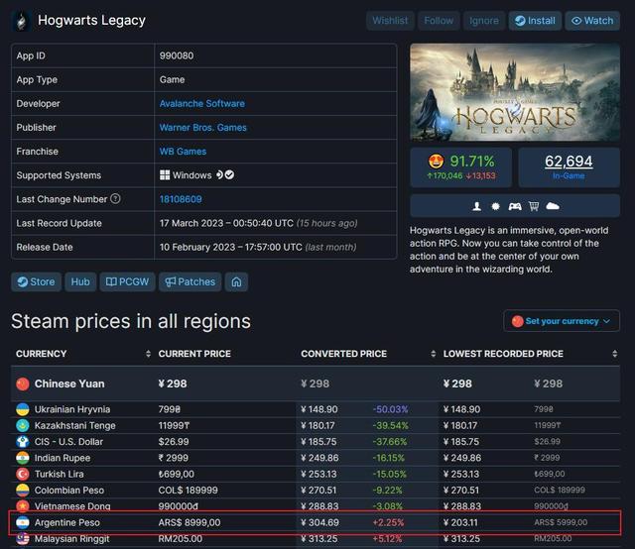Click the Hogwarts Legacy app icon
This screenshot has width=635, height=549.
coord(21,20)
